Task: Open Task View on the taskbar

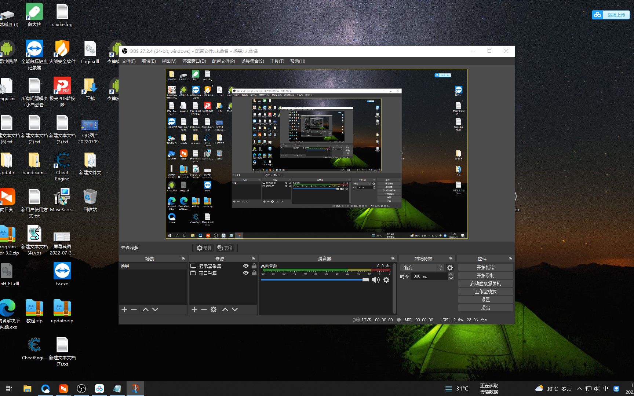Action: (x=9, y=389)
